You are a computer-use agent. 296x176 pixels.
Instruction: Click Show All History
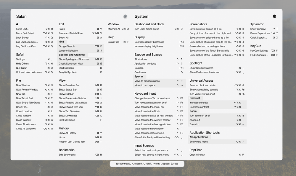[x=81, y=133]
